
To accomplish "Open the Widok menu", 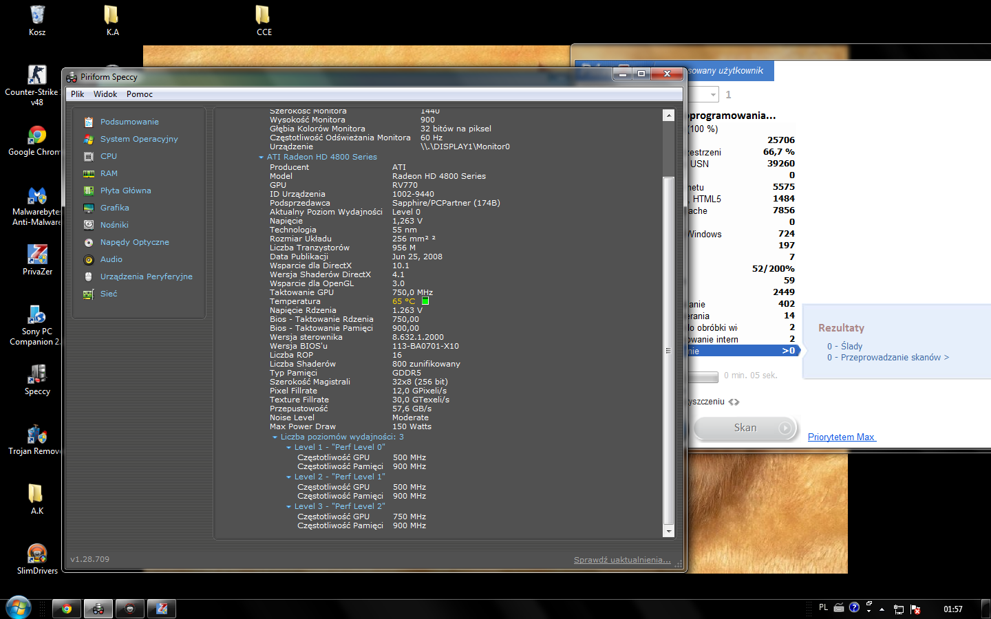I will click(x=105, y=94).
